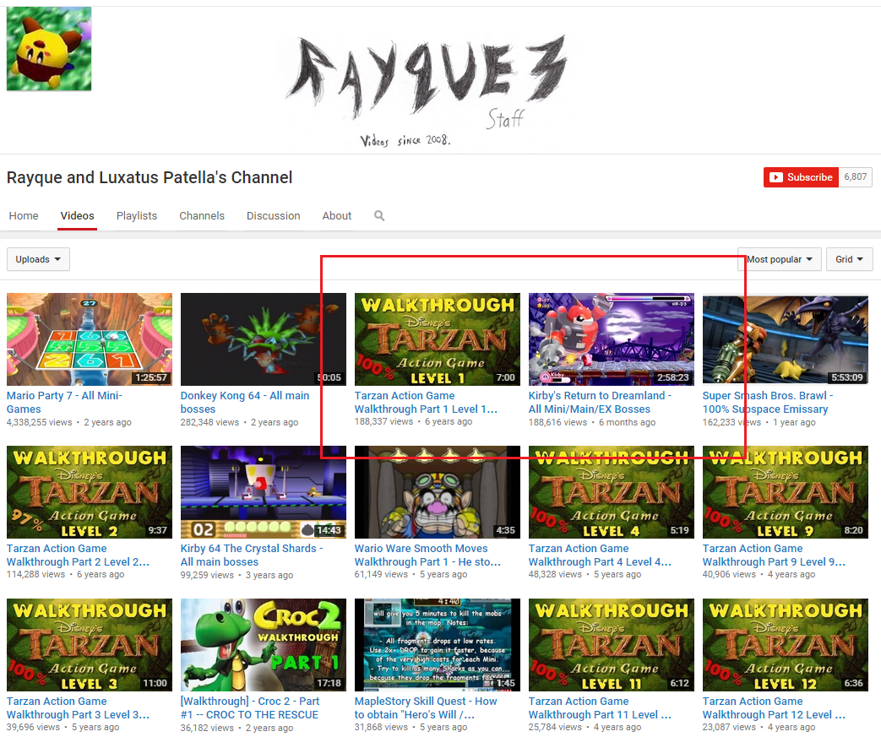Image resolution: width=881 pixels, height=737 pixels.
Task: Click 'Kirby's Return to Dreamland' title link
Action: point(600,402)
